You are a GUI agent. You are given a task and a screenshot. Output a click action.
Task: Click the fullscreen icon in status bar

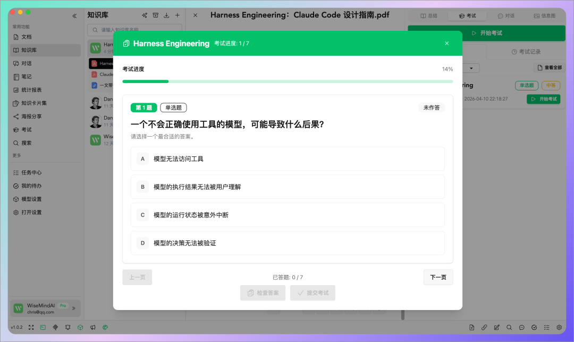pos(31,327)
